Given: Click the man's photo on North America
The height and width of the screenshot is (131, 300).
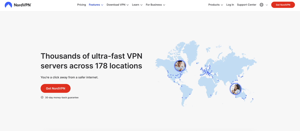Looking at the screenshot, I should pyautogui.click(x=180, y=66).
